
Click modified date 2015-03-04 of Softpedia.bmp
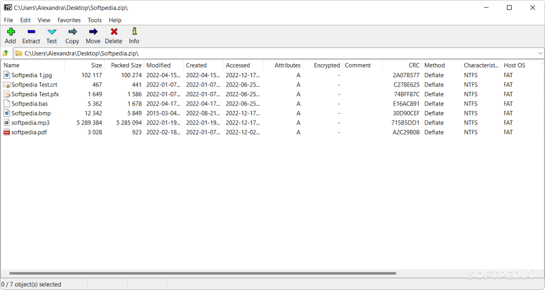coord(163,113)
